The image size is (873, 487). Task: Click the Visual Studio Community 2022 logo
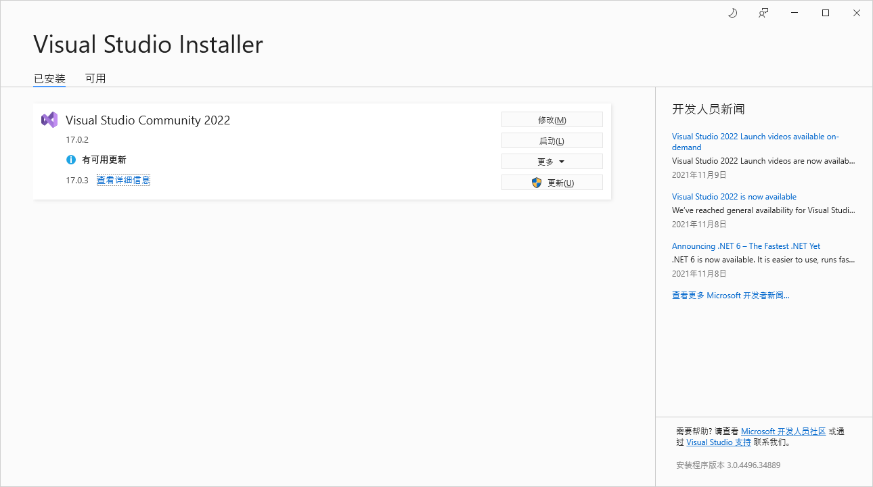(49, 120)
